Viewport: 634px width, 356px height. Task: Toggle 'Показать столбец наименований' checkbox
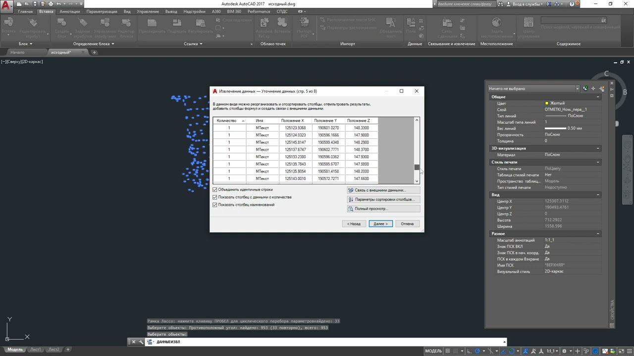click(215, 205)
